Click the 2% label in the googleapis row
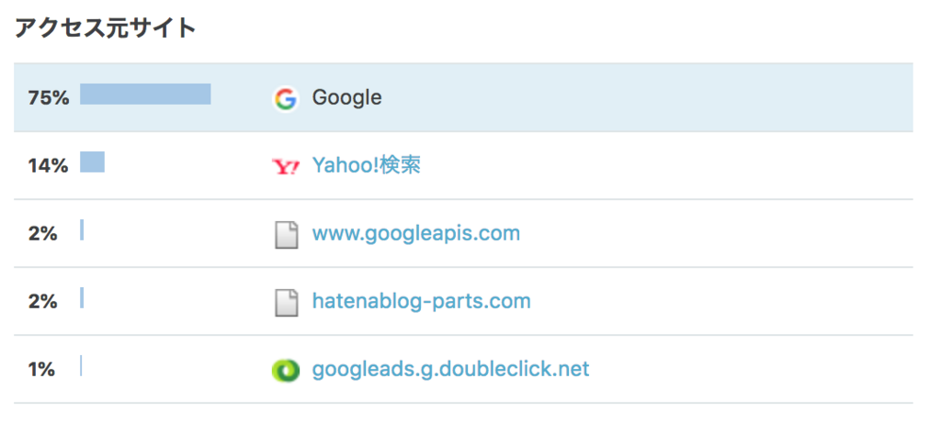 42,234
